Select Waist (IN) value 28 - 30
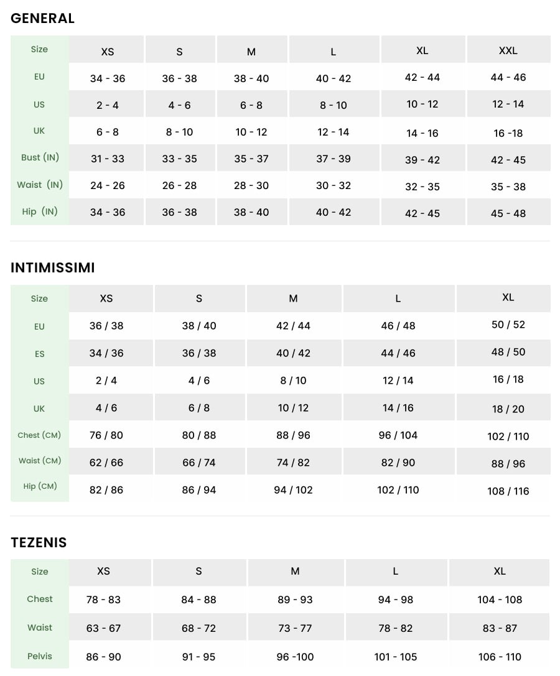560x676 pixels. (x=251, y=185)
